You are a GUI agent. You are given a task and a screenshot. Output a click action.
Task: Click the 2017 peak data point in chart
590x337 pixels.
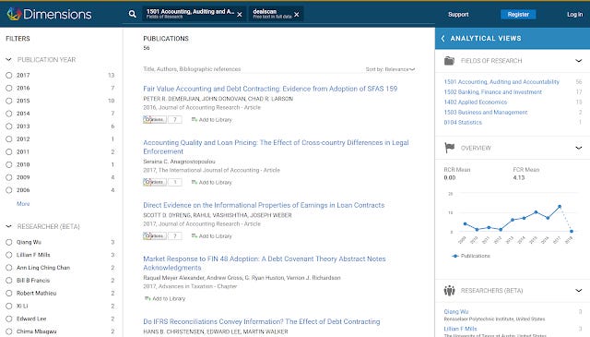(x=560, y=207)
